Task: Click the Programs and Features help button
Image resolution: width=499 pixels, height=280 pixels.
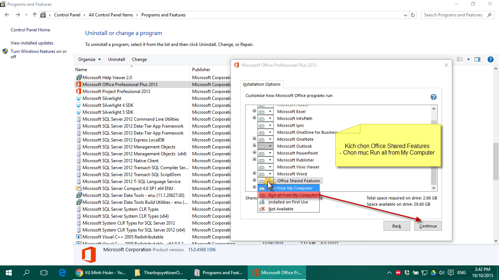Action: [491, 59]
